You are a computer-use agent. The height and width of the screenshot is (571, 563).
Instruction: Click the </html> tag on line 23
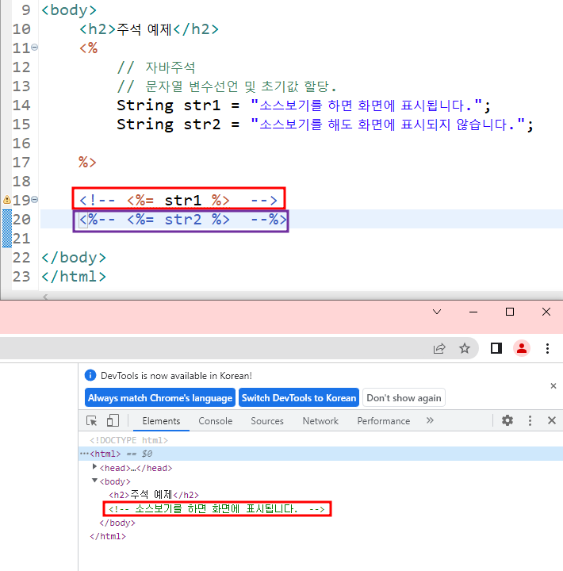[74, 277]
